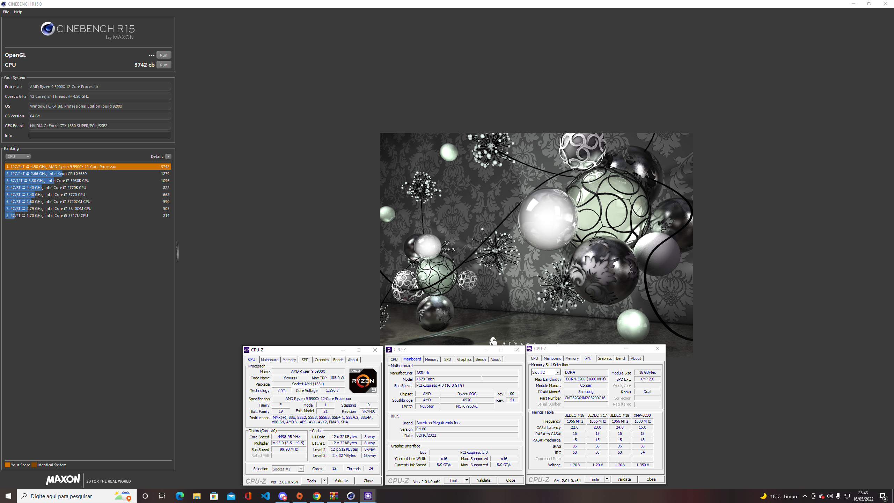Image resolution: width=894 pixels, height=503 pixels.
Task: Open Mail app from taskbar
Action: (x=231, y=496)
